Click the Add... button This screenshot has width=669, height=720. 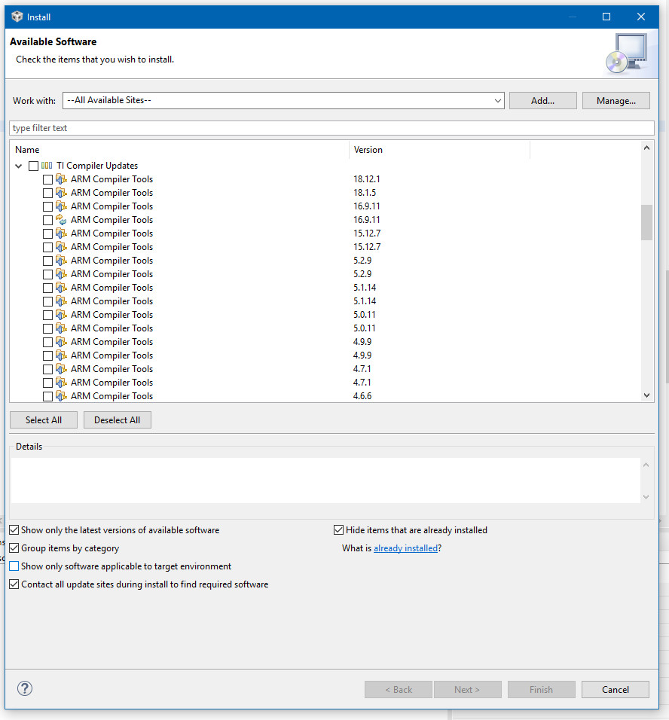tap(542, 101)
